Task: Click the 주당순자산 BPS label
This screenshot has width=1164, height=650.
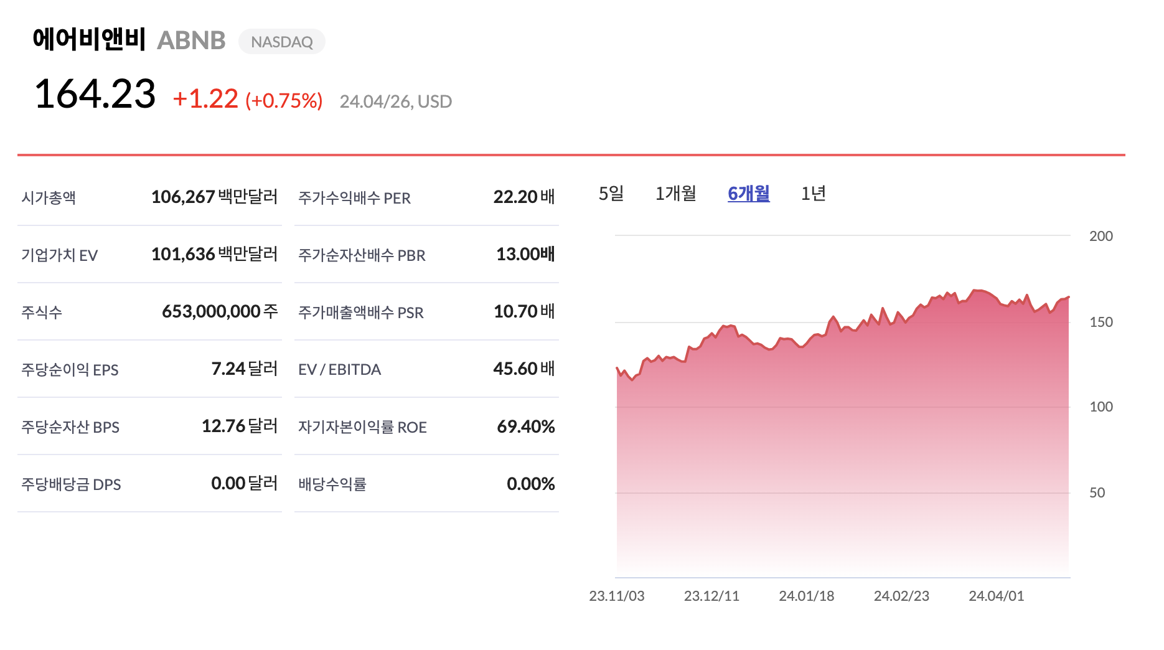Action: point(70,427)
